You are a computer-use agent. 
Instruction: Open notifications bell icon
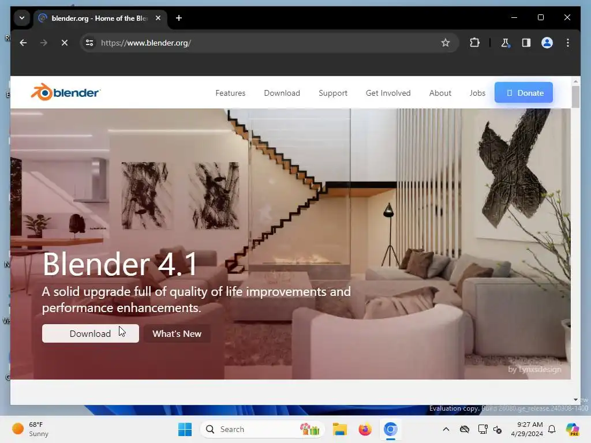pos(552,429)
